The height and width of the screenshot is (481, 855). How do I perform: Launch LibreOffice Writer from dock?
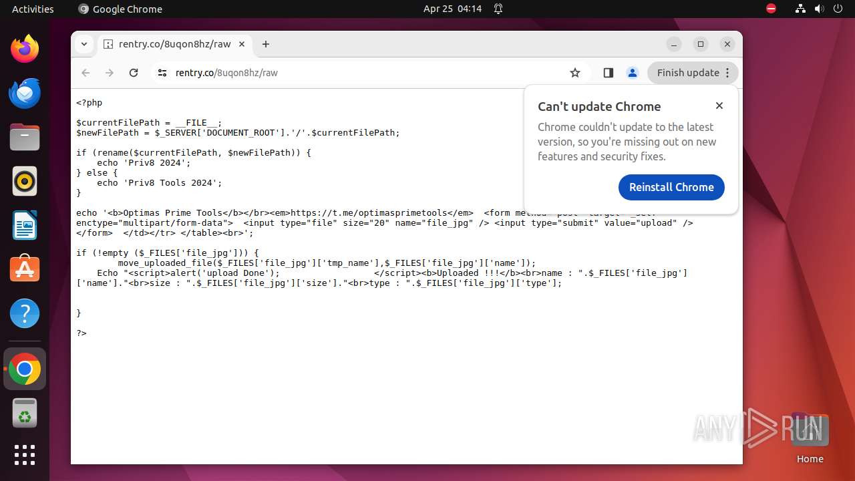pyautogui.click(x=25, y=225)
